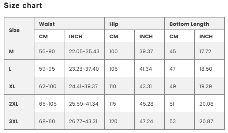Click the 20.08 bottom length inch cell
This screenshot has width=228, height=133.
tap(209, 103)
